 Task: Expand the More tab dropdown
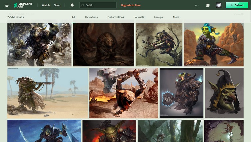[x=176, y=17]
